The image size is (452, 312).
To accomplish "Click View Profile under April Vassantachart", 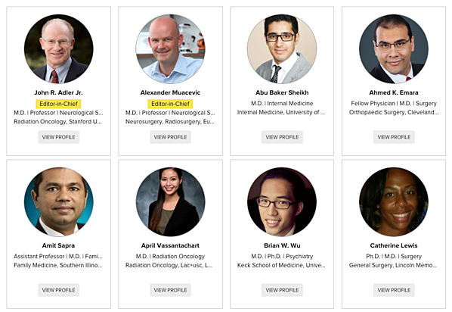I will click(x=170, y=290).
